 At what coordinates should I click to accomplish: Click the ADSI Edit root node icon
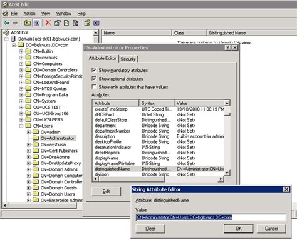(x=6, y=32)
